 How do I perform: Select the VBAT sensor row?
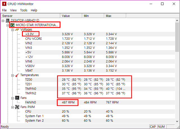[x=100, y=70]
